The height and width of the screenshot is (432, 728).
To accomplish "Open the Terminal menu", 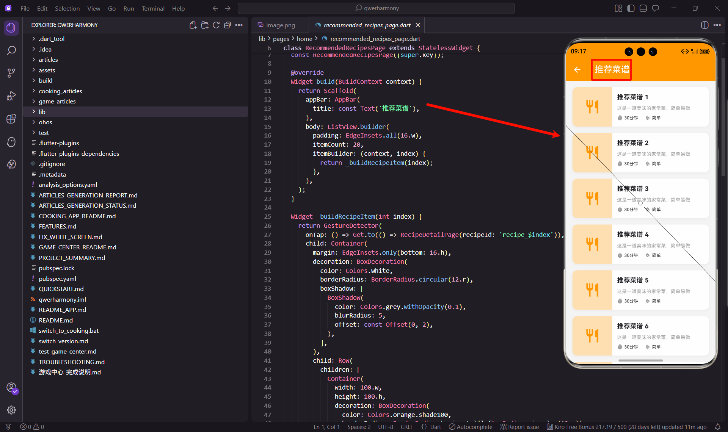I will [153, 8].
